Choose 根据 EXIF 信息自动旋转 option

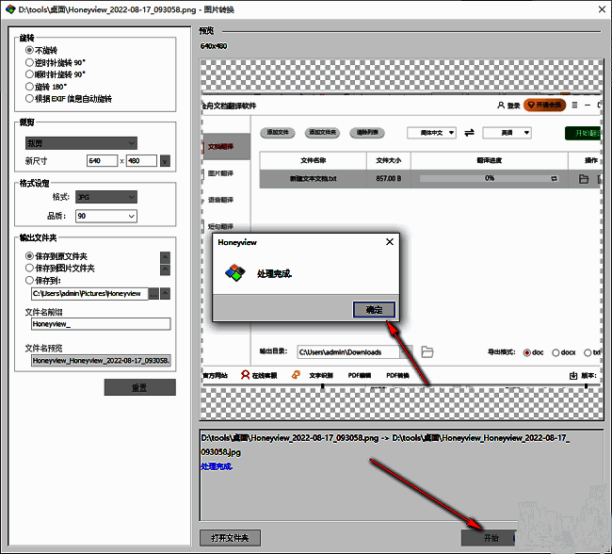click(x=30, y=98)
